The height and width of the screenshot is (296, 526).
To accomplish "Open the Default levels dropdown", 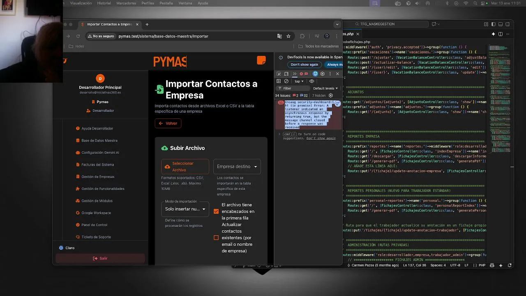I will (x=325, y=88).
